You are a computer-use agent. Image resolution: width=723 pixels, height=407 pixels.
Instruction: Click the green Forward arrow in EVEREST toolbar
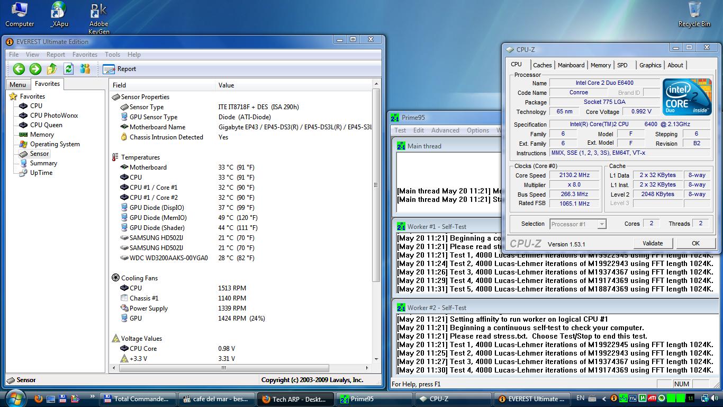35,69
